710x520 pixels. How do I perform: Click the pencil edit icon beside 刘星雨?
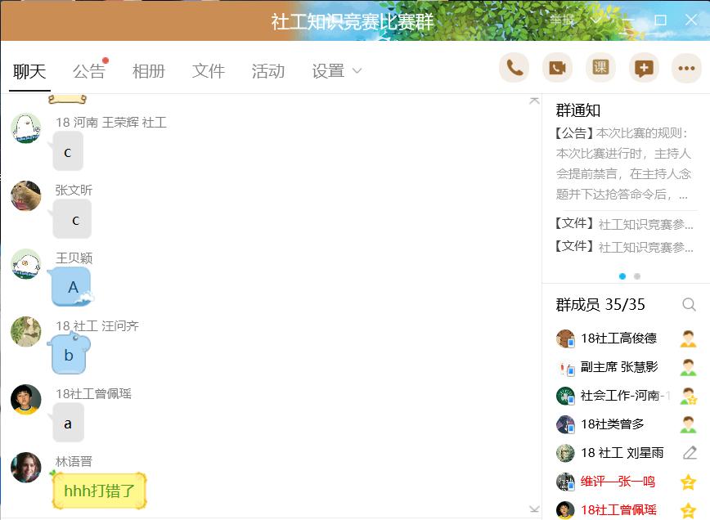tap(689, 452)
